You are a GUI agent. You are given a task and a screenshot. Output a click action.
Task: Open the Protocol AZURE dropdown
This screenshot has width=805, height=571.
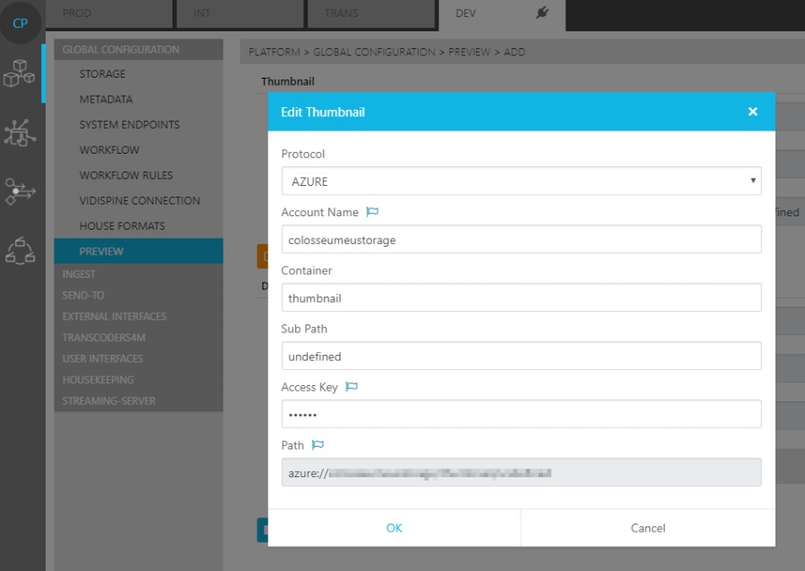[521, 181]
